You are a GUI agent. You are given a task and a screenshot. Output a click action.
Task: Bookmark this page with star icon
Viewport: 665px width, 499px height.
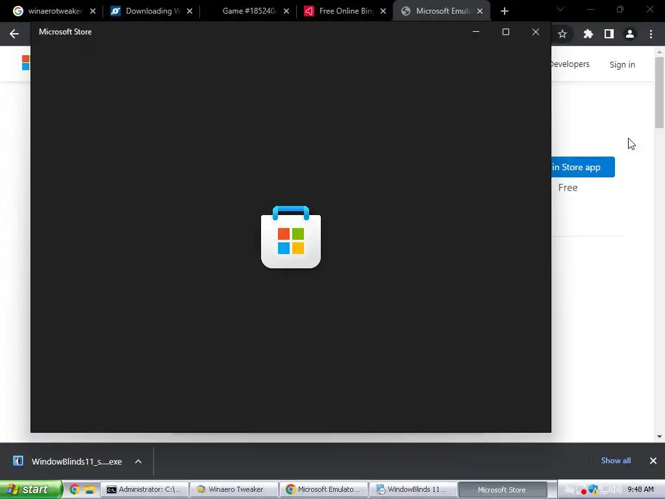click(562, 34)
